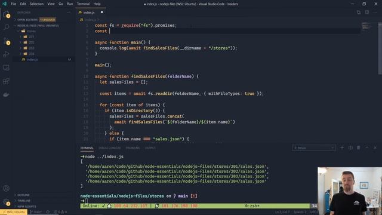Screen dimensions: 382x215
Task: Click the Open Changes icon in editor toolbar
Action: point(358,12)
